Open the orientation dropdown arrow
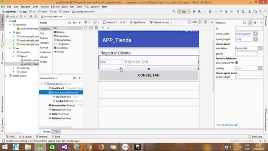The width and height of the screenshot is (268, 151). point(260,48)
